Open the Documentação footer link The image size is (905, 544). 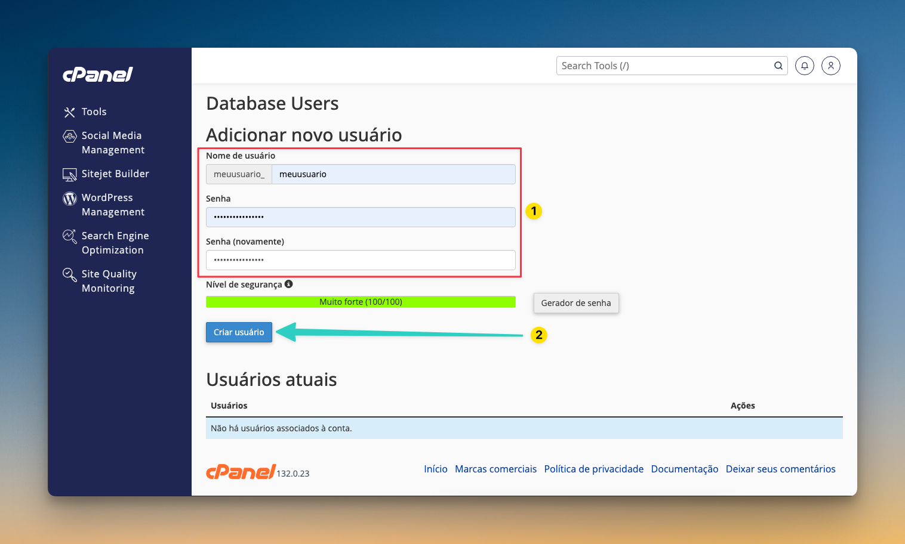pyautogui.click(x=684, y=469)
